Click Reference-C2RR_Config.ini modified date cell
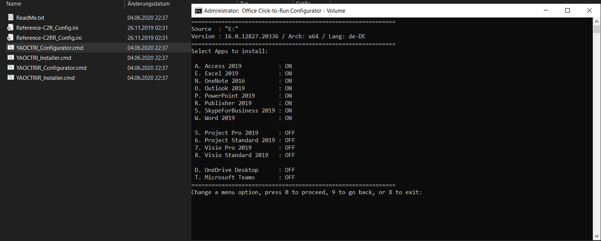Image resolution: width=601 pixels, height=241 pixels. [147, 38]
